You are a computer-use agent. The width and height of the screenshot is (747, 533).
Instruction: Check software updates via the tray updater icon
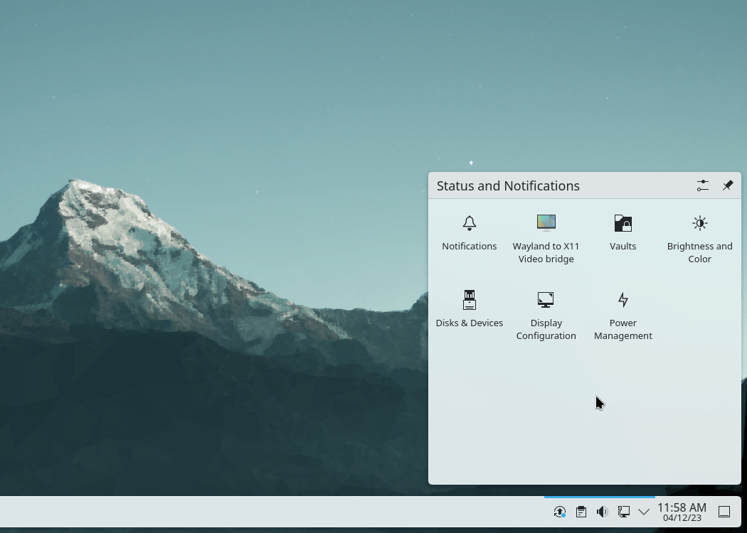pos(560,511)
